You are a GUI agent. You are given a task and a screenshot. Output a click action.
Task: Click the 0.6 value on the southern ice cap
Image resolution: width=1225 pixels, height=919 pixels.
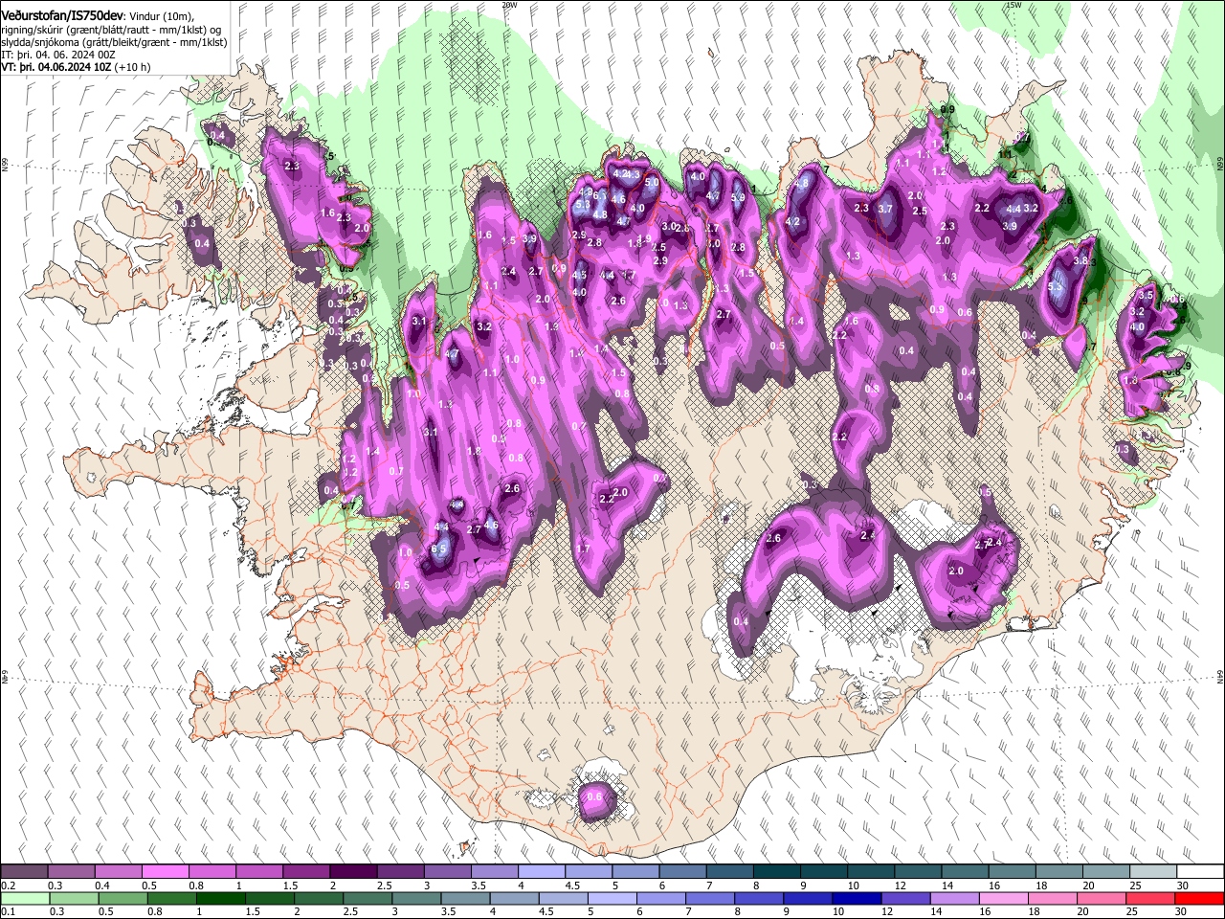click(x=594, y=796)
